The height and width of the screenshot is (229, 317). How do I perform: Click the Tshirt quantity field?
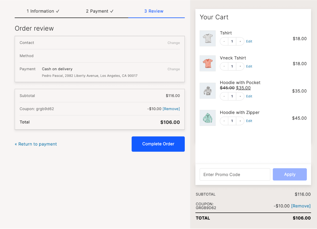click(232, 41)
